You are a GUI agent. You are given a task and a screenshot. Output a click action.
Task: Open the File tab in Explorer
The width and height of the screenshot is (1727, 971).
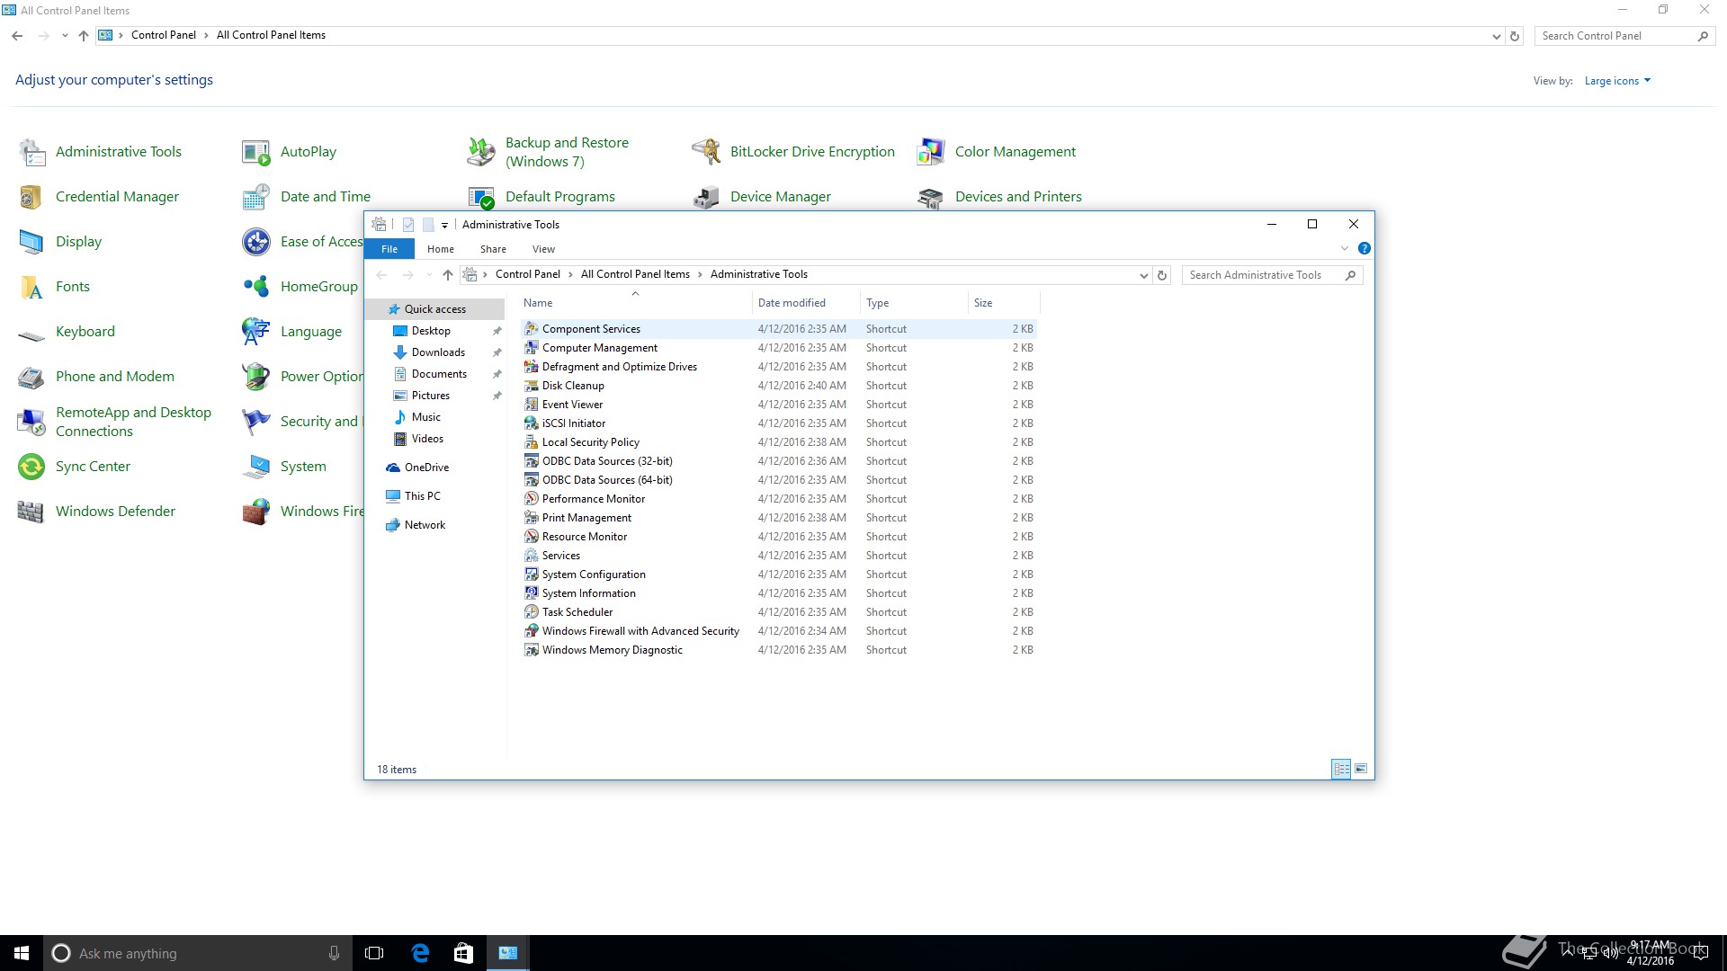click(389, 249)
